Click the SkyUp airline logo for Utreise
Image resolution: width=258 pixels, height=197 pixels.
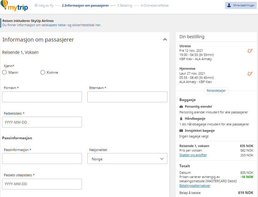tap(250, 51)
